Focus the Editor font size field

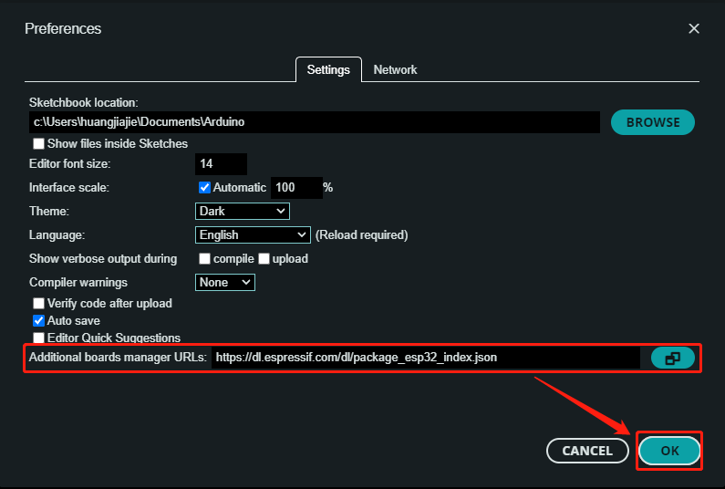pos(221,164)
